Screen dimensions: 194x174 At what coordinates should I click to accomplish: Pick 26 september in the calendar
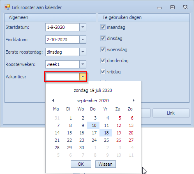coord(119,140)
